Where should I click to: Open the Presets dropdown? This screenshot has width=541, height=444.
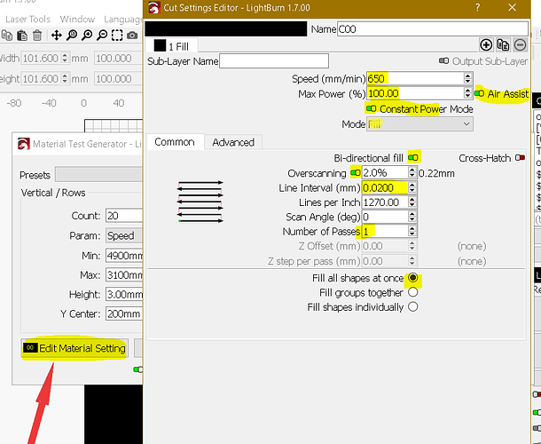[98, 175]
